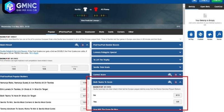
Task: Pick 11/8 odds for Matic, Gudelj & Rakitic tackles
Action: tap(84, 83)
